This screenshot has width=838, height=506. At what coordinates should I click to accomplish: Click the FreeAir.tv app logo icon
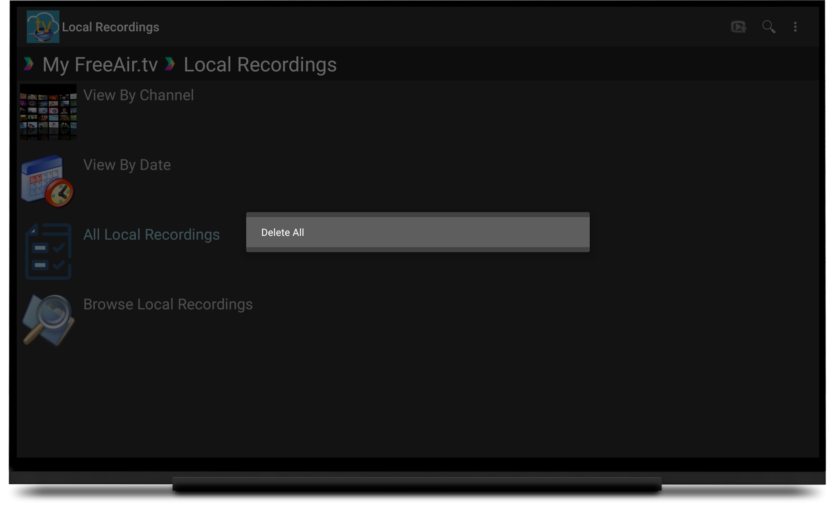43,27
